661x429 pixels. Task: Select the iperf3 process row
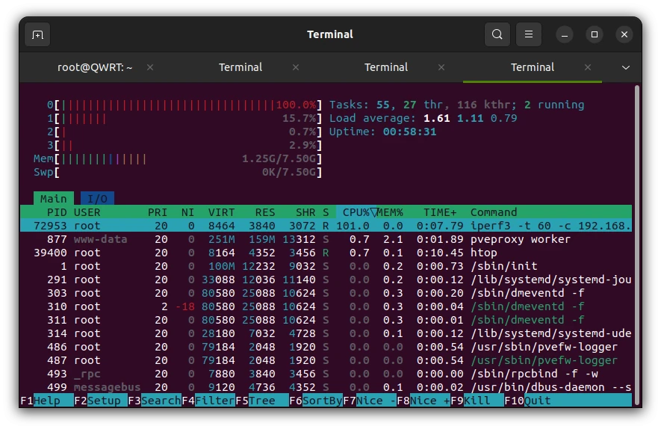tap(326, 226)
